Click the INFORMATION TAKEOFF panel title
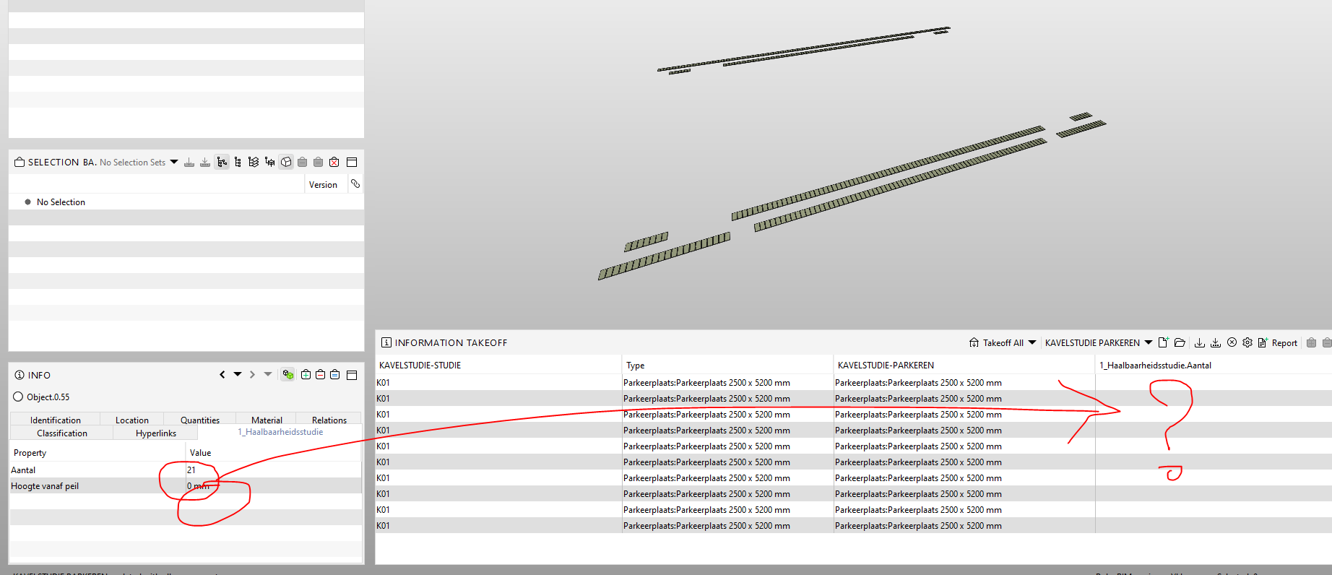Image resolution: width=1332 pixels, height=575 pixels. click(x=451, y=342)
